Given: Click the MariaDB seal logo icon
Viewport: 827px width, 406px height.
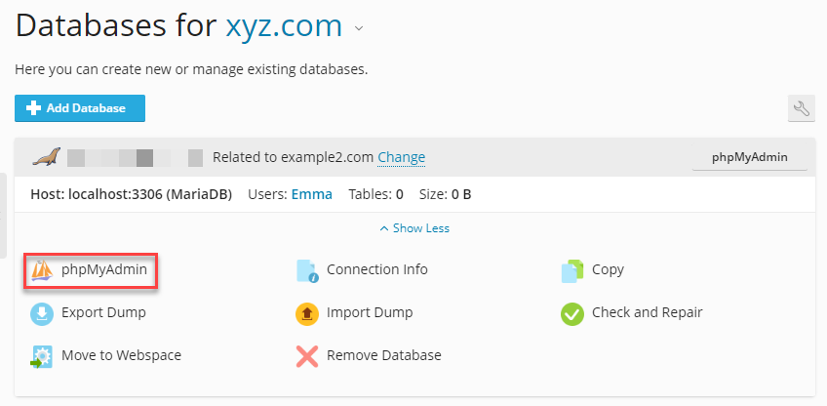Looking at the screenshot, I should coord(47,157).
